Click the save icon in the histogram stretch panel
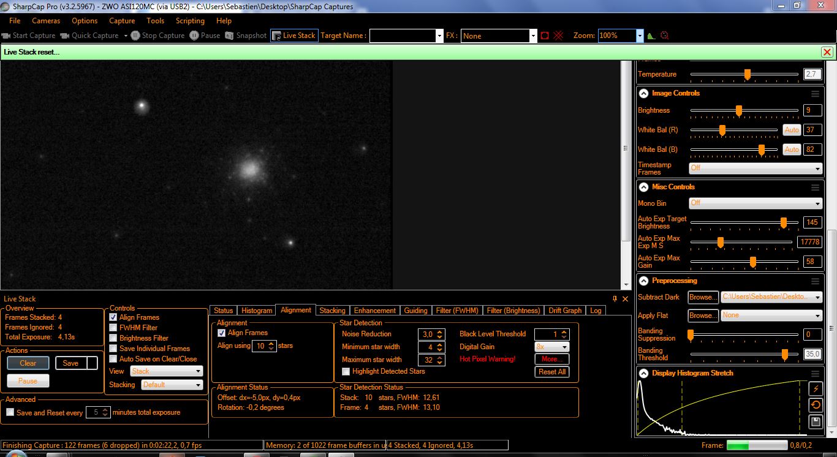The image size is (837, 457). (815, 421)
